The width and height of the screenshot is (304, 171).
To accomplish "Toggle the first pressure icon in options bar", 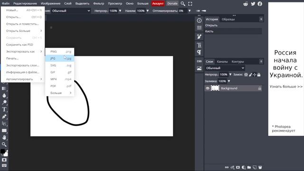I will [198, 11].
